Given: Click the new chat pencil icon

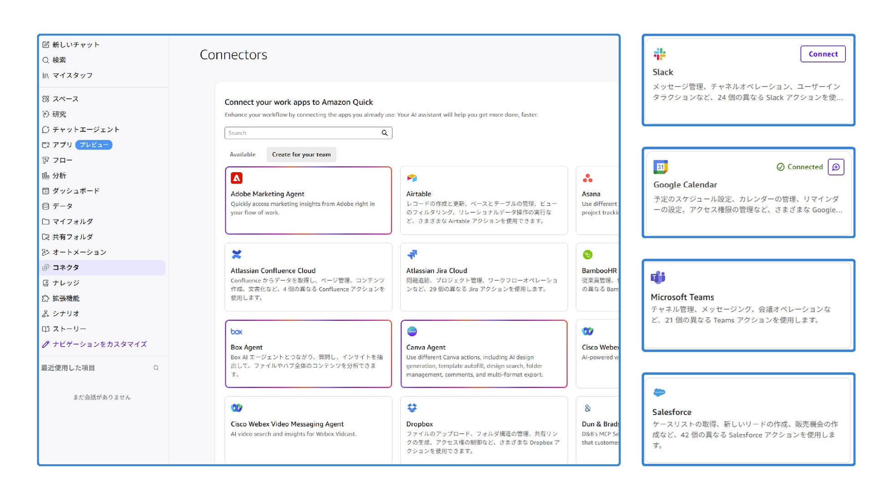Looking at the screenshot, I should [46, 45].
